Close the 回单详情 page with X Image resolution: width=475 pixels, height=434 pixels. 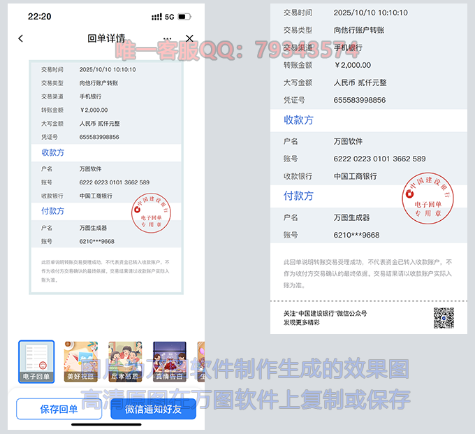point(190,38)
